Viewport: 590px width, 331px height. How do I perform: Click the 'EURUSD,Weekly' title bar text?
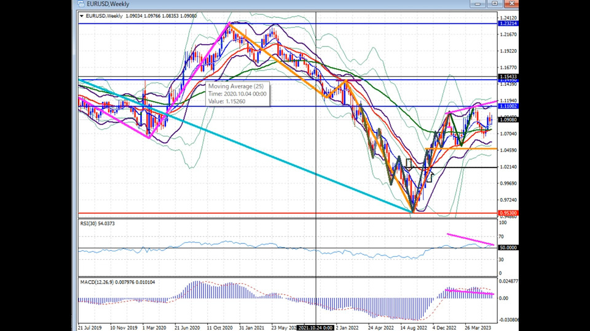coord(108,4)
